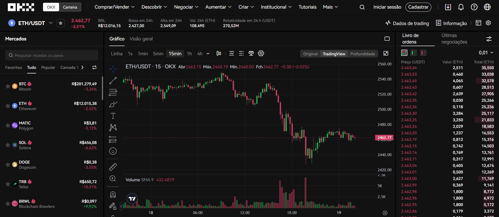Image resolution: width=499 pixels, height=217 pixels.
Task: Select the trend line drawing tool
Action: click(x=113, y=81)
